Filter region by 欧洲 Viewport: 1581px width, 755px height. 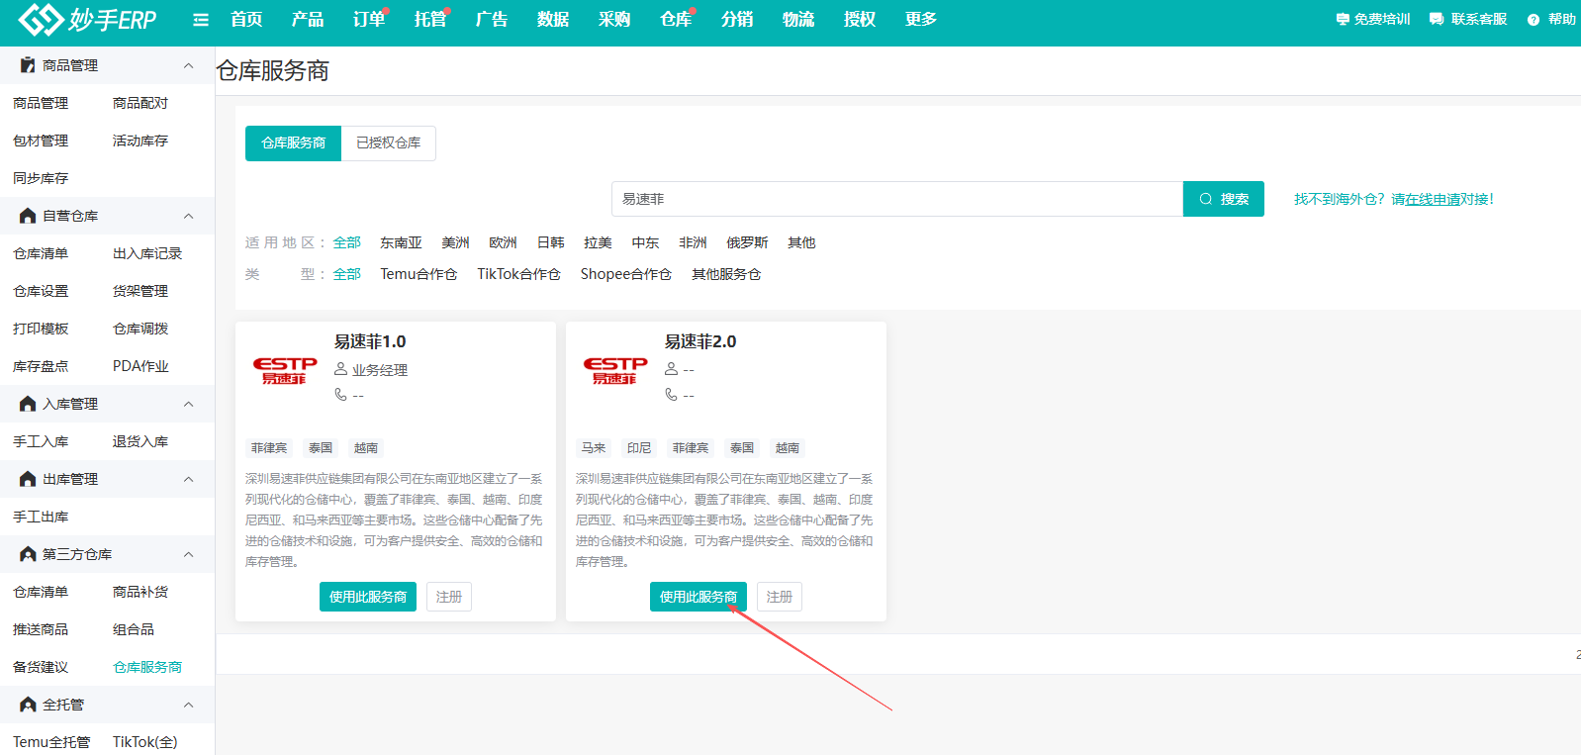[503, 242]
